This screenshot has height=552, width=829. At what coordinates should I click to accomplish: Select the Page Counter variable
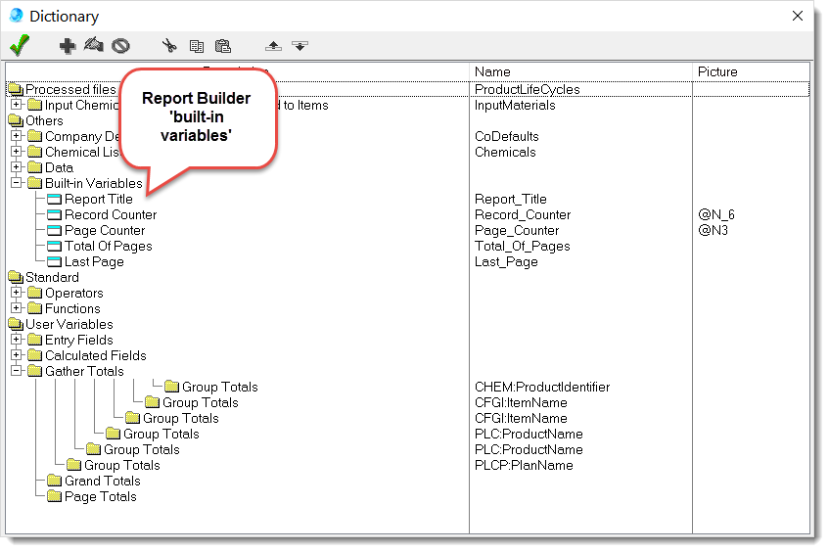[x=105, y=230]
